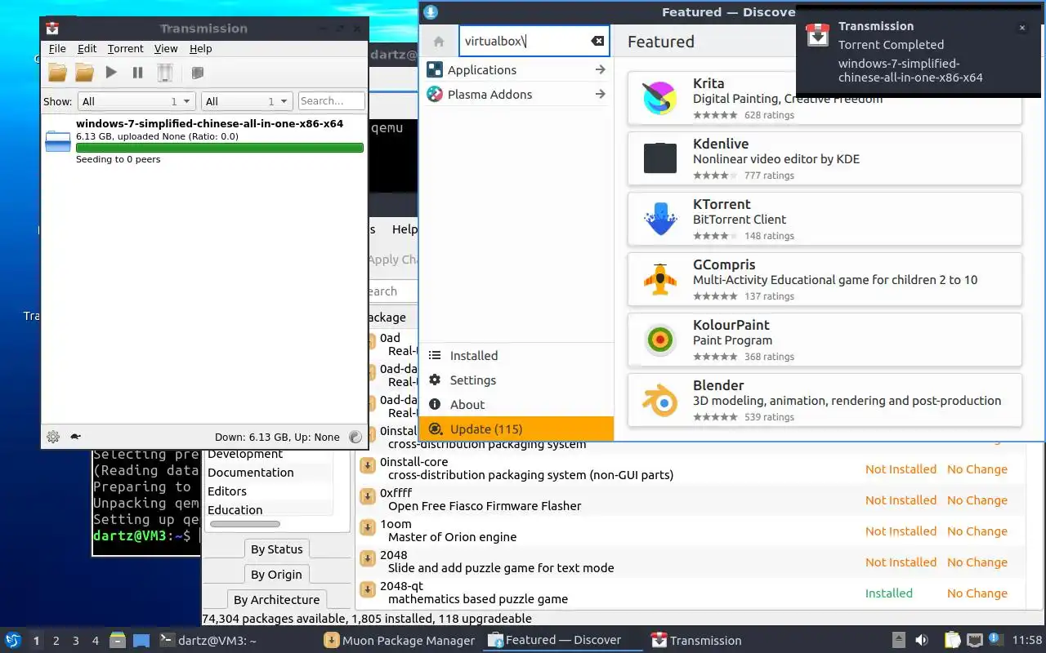Open the View menu in Transmission

tap(166, 49)
